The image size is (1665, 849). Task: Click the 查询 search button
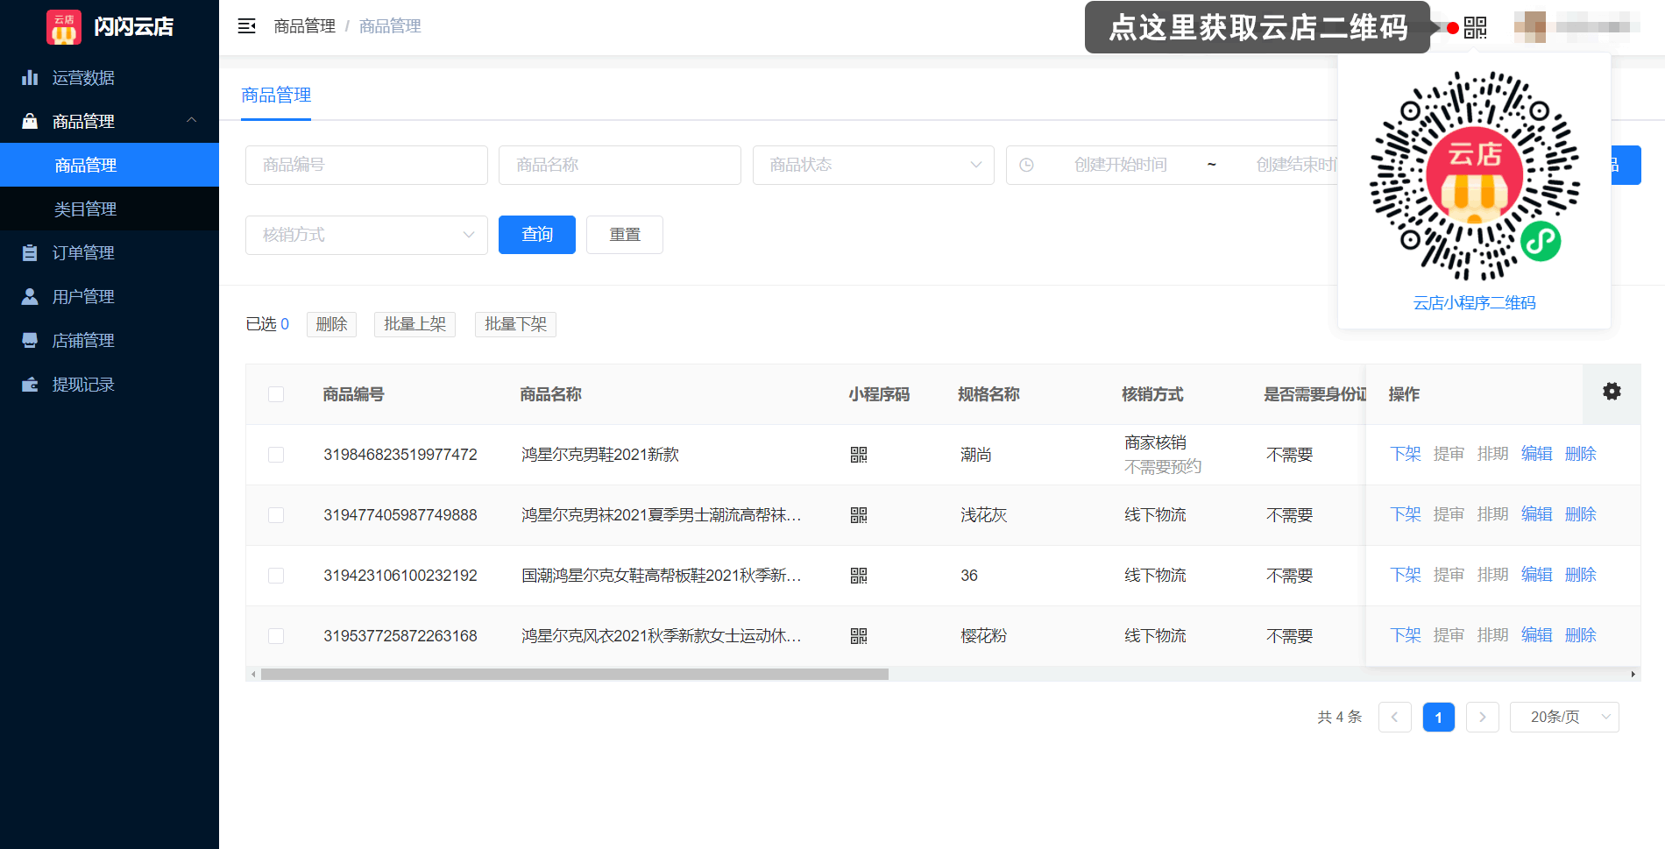(537, 235)
